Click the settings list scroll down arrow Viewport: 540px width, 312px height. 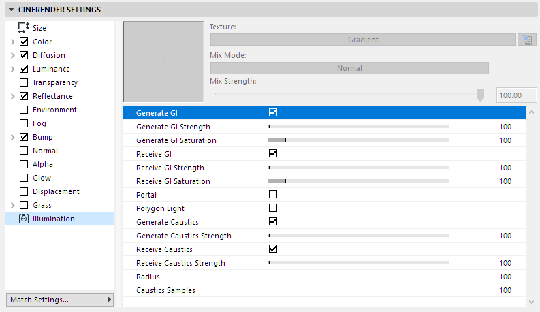(531, 302)
